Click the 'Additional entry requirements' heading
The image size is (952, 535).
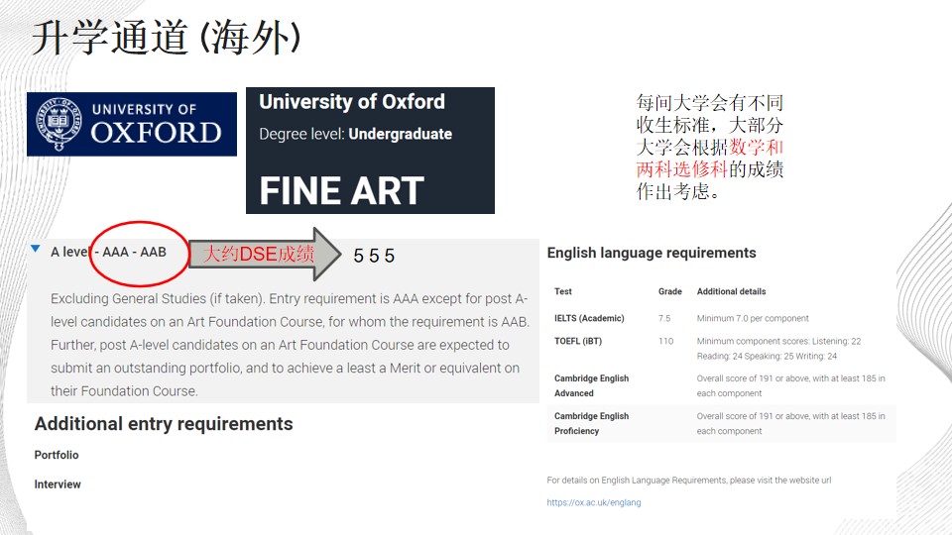[x=164, y=423]
